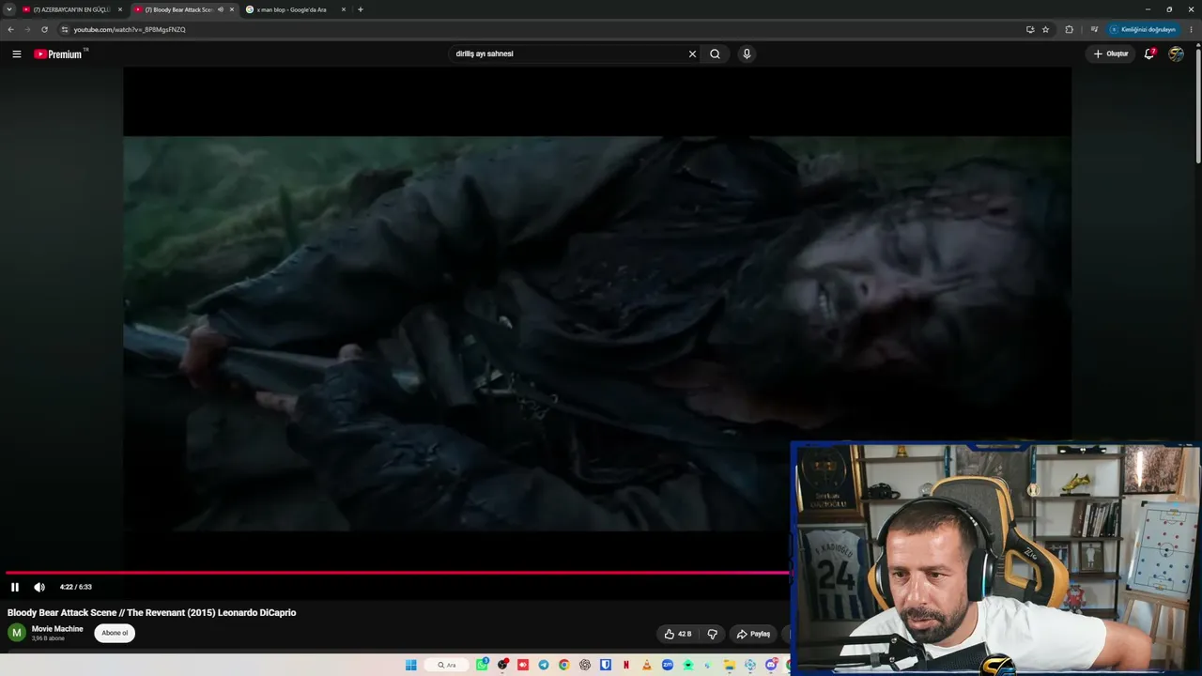Open File Explorer from the taskbar
1202x676 pixels.
tap(730, 665)
